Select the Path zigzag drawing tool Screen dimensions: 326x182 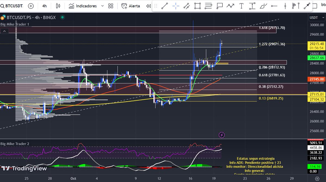(x=230, y=6)
